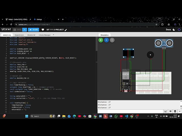
Task: Expand serial monitor options chevron
Action: pyautogui.click(x=180, y=111)
